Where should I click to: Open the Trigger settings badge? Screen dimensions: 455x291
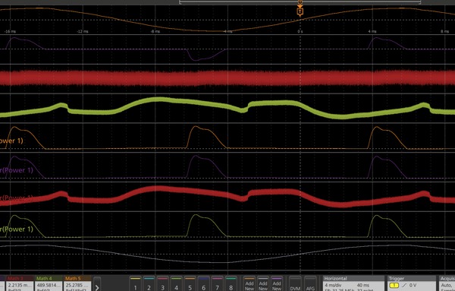pos(412,283)
